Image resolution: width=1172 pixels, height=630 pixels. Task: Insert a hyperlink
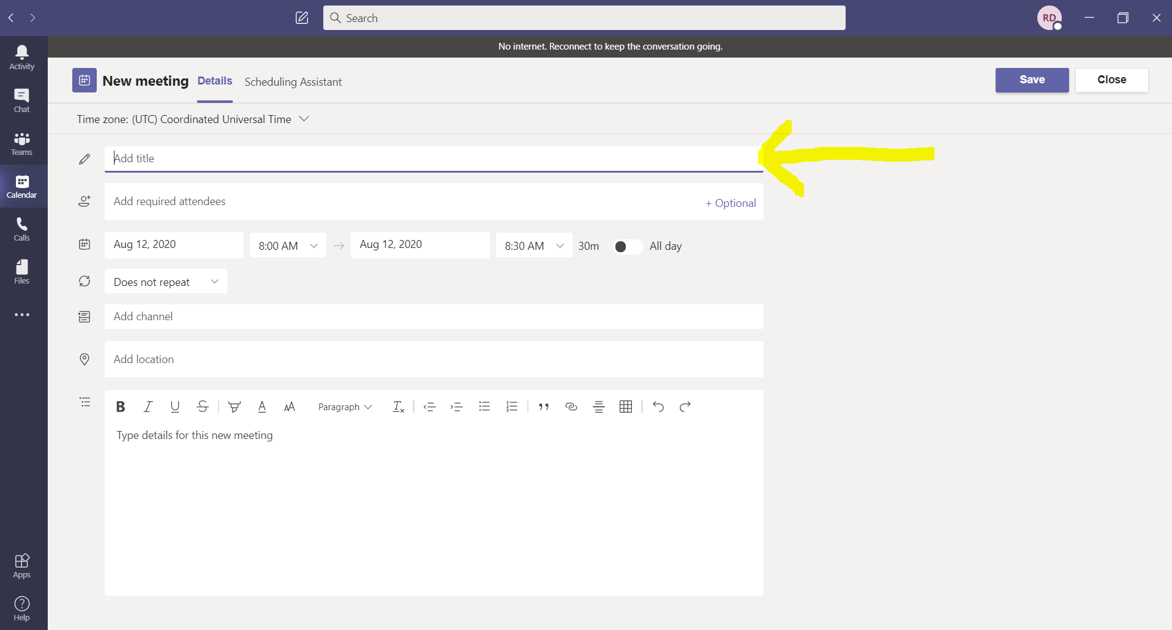tap(571, 407)
